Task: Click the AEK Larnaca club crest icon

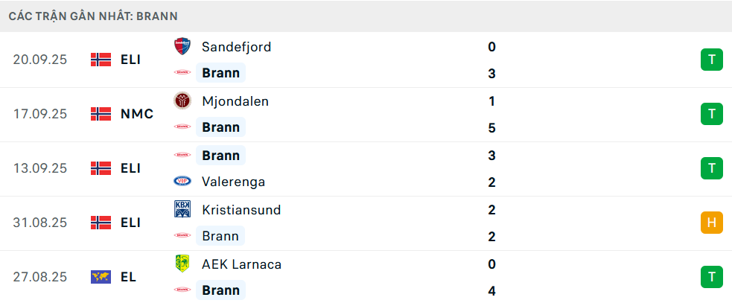Action: click(182, 264)
